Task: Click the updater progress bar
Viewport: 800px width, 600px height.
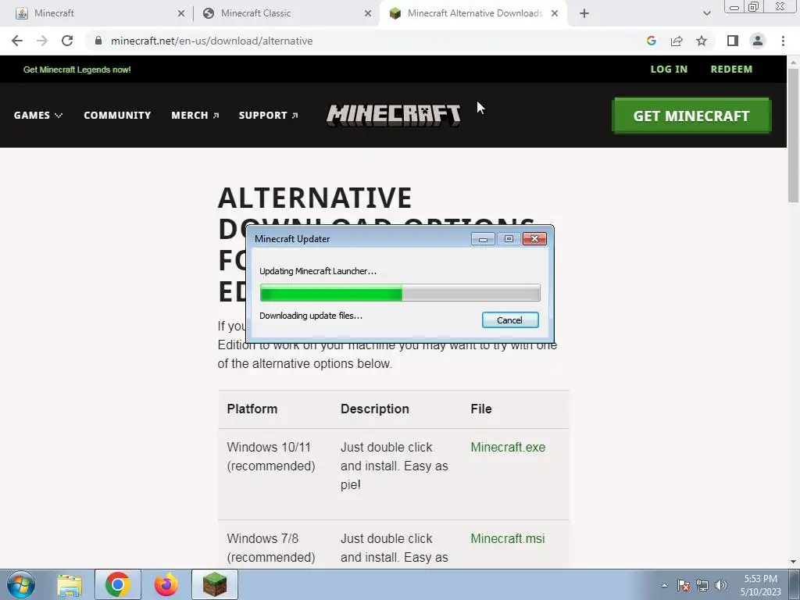Action: click(x=400, y=294)
